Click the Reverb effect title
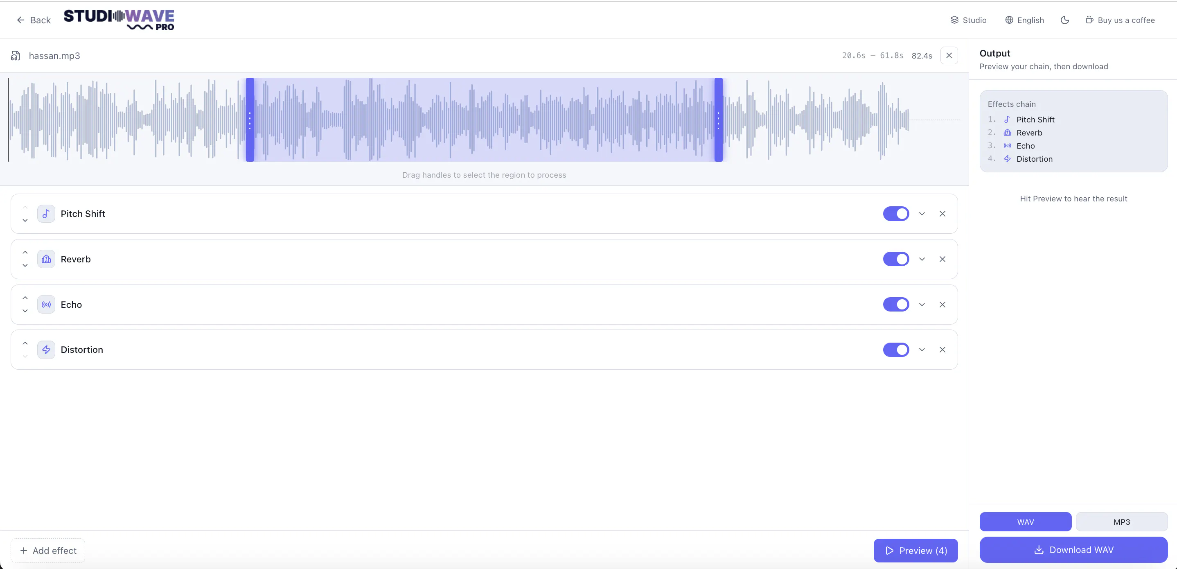The width and height of the screenshot is (1177, 569). [x=75, y=259]
